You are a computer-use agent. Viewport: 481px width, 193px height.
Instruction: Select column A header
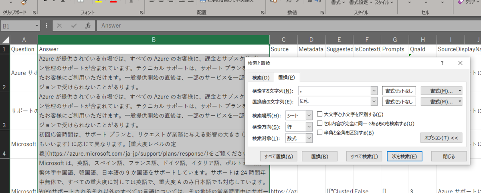pyautogui.click(x=24, y=40)
